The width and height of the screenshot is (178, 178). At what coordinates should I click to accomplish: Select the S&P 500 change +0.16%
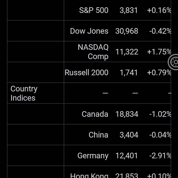pos(159,10)
